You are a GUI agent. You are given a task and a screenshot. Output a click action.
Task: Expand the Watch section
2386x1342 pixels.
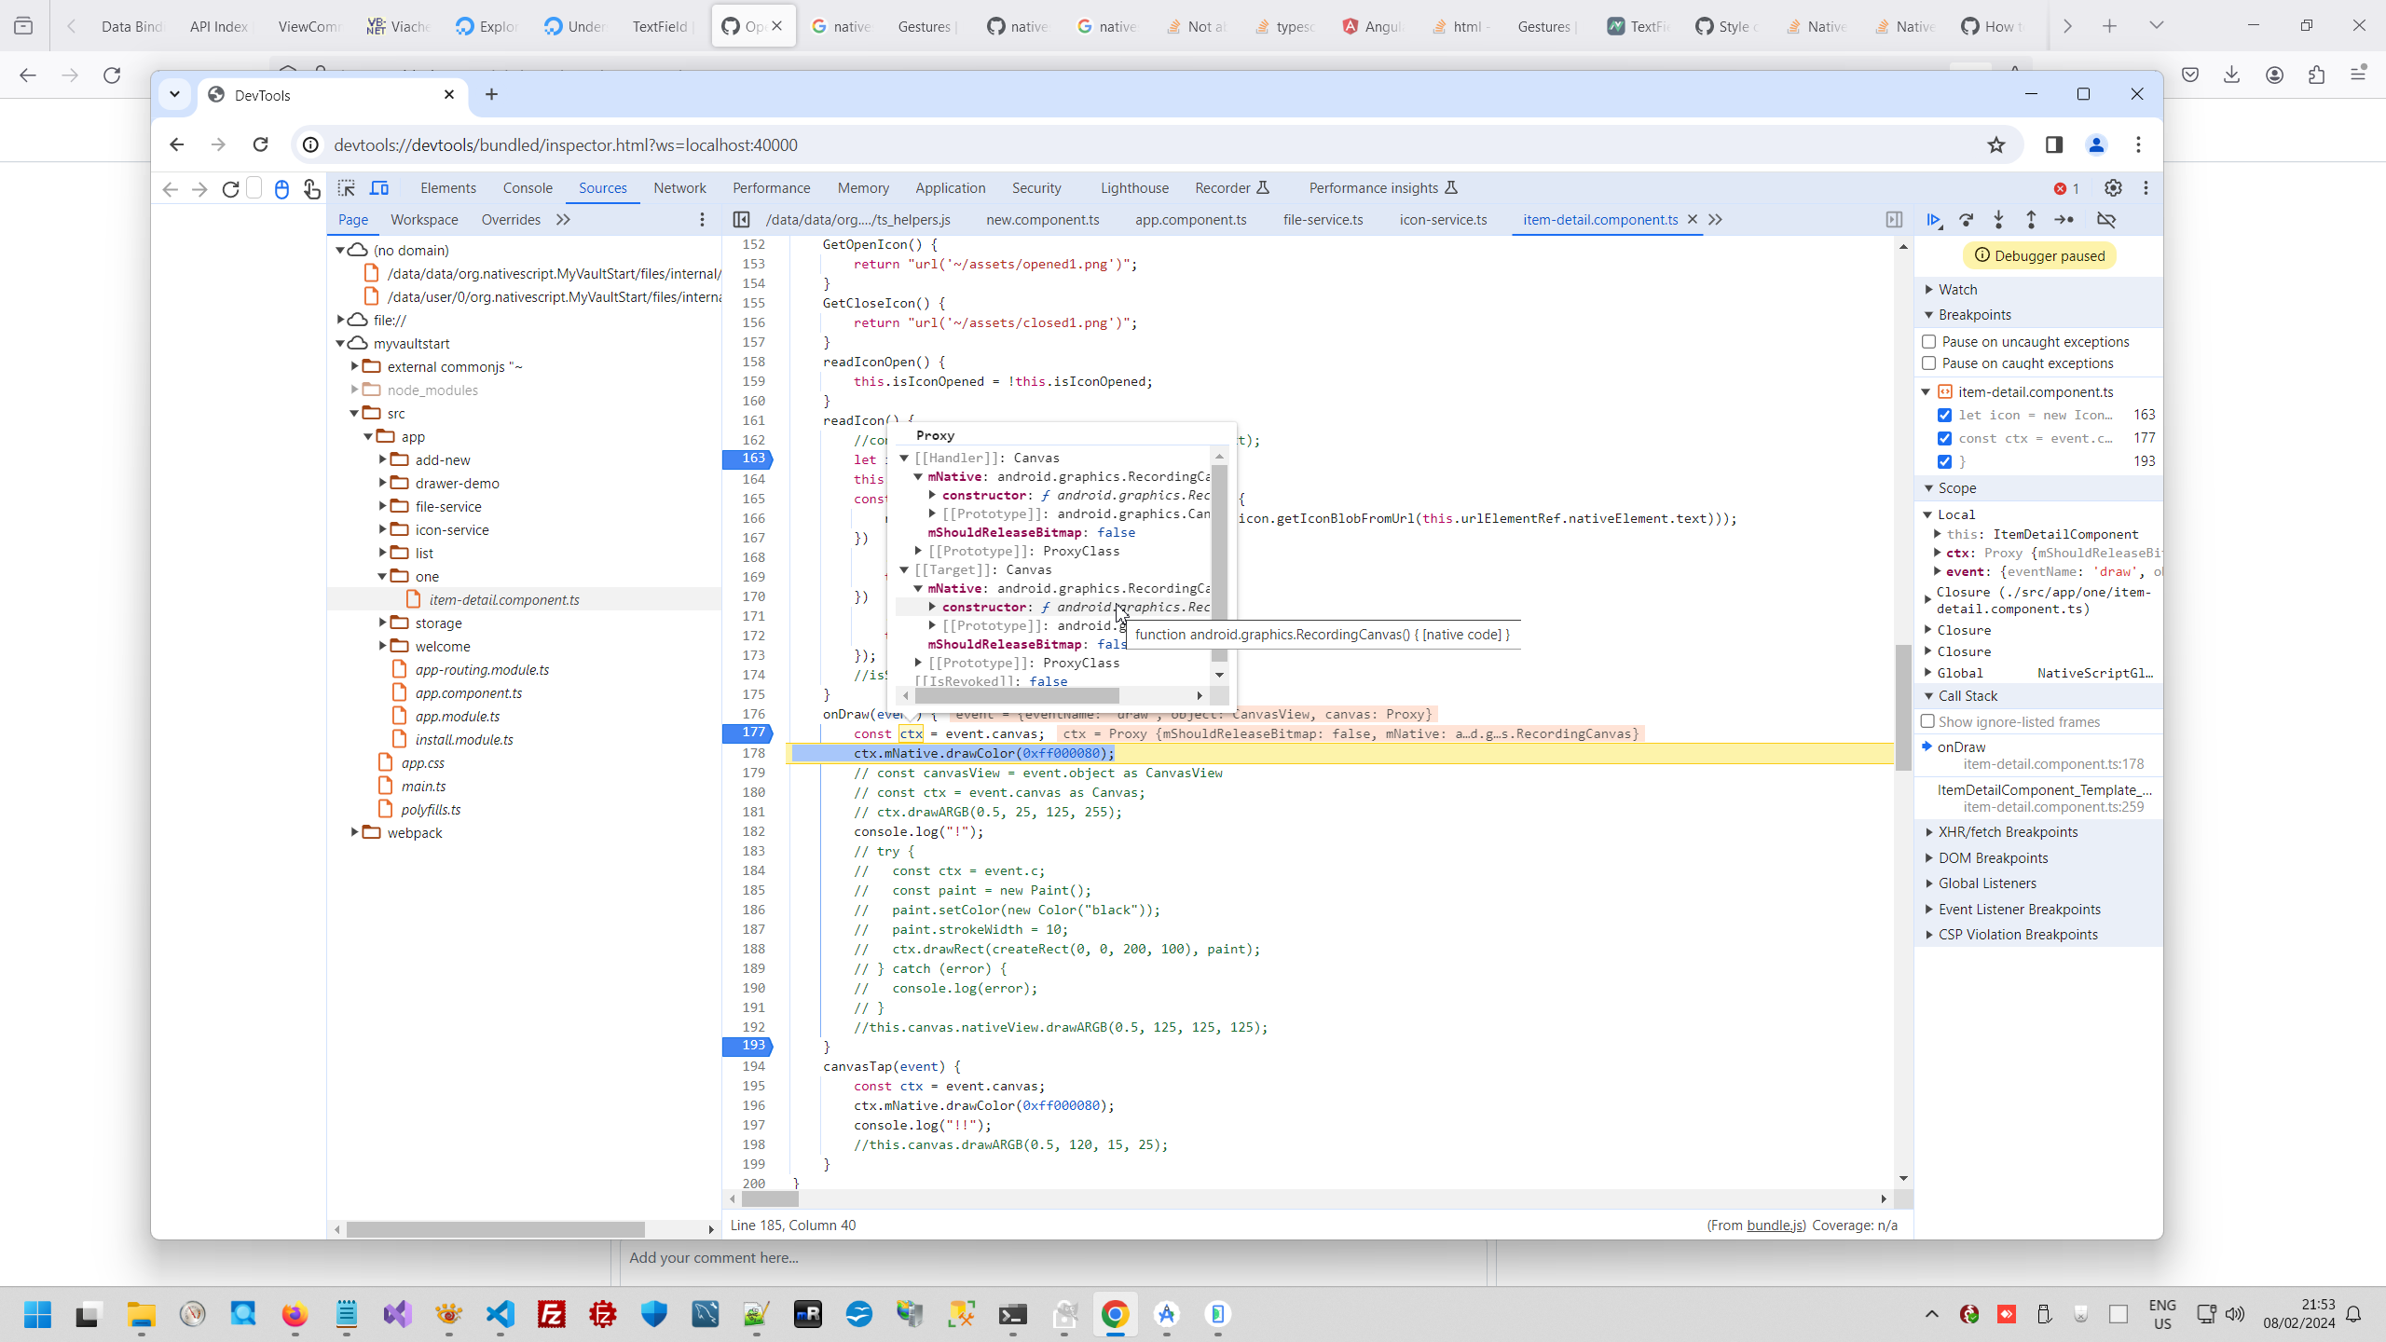tap(1930, 289)
